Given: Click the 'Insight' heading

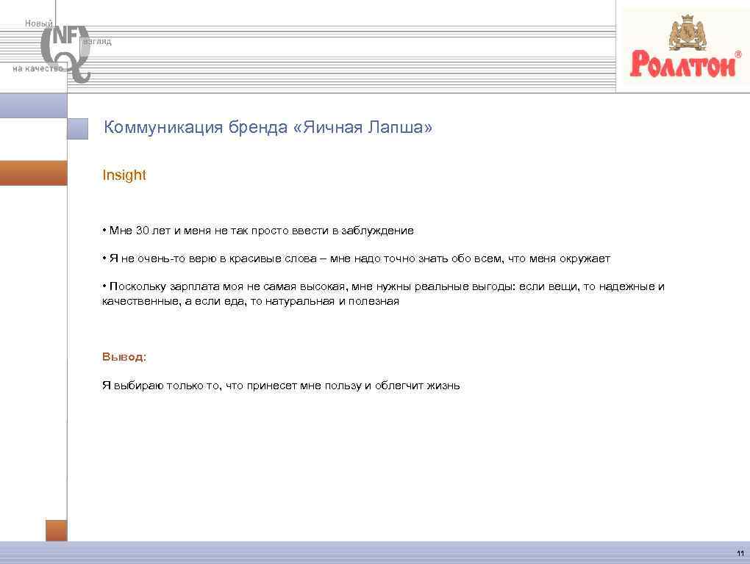Looking at the screenshot, I should [x=124, y=175].
